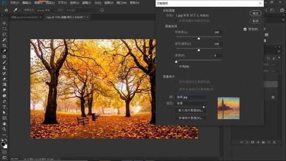Screen dimensions: 286x161
Task: Close the 1.jpg document tab
Action: point(88,17)
